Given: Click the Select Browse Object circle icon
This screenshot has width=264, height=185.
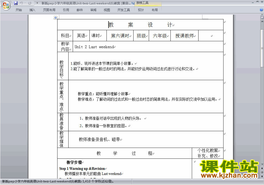Looking at the screenshot, I should (x=262, y=172).
